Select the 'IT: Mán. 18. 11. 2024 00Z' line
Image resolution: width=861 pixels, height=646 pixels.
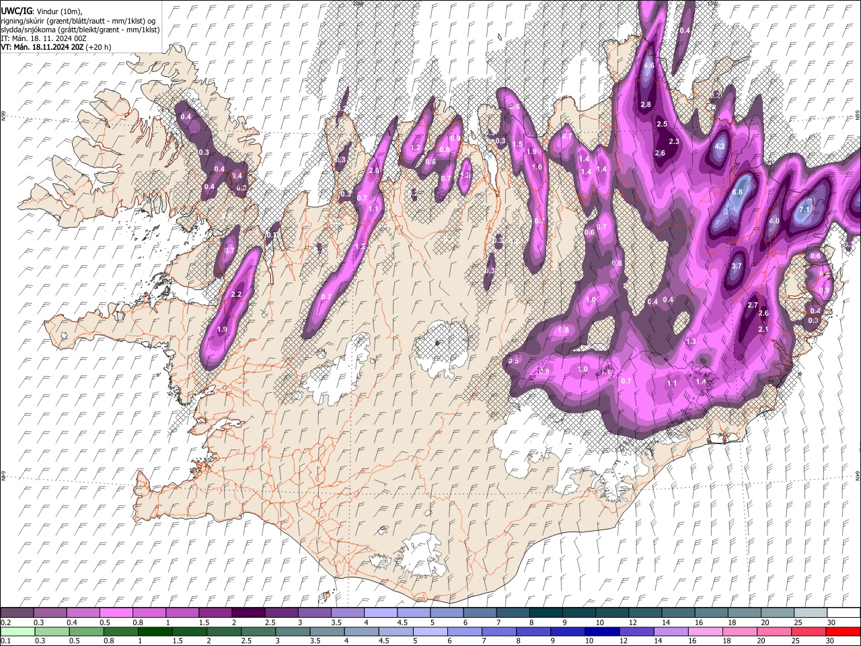point(44,38)
